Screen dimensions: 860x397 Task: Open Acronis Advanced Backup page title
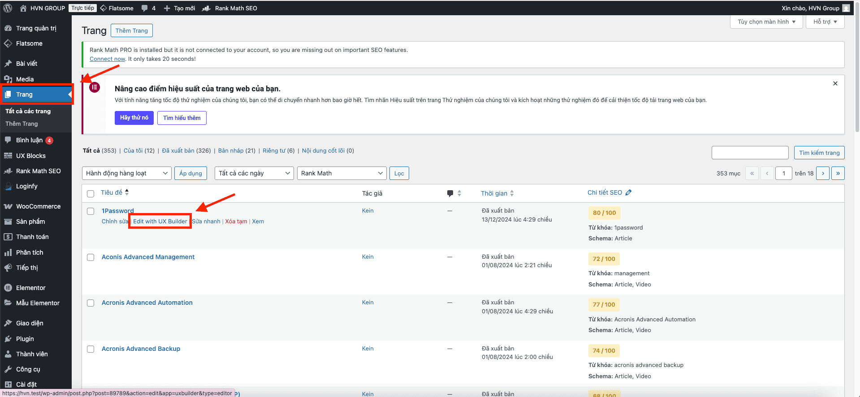click(x=141, y=349)
